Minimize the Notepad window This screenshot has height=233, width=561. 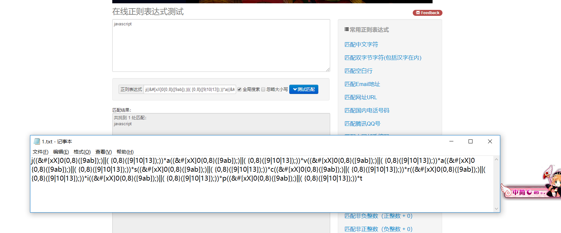[x=451, y=141]
